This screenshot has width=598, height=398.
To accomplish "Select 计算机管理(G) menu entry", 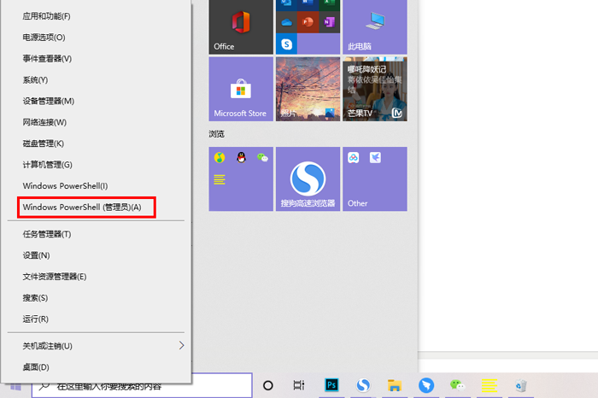I will click(x=96, y=165).
